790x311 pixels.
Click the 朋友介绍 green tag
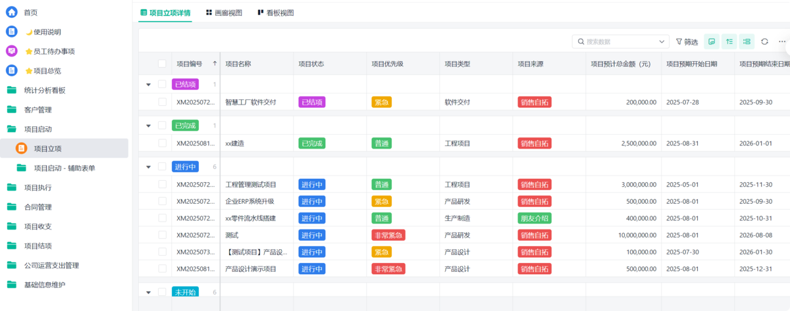[534, 218]
